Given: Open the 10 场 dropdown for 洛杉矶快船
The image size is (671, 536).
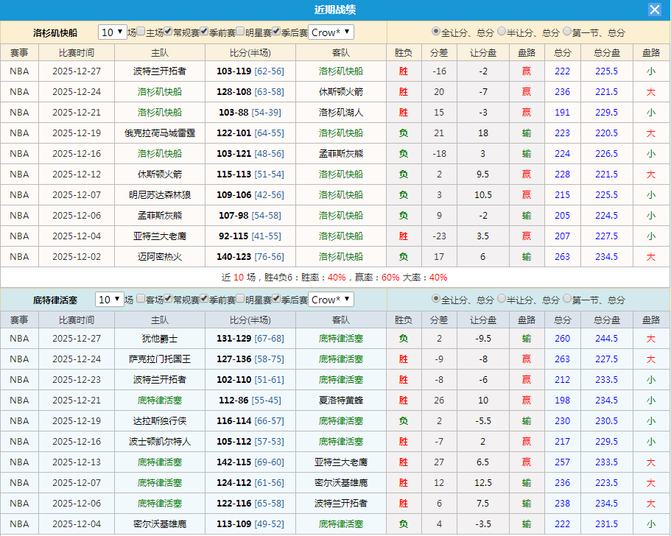Looking at the screenshot, I should click(111, 32).
